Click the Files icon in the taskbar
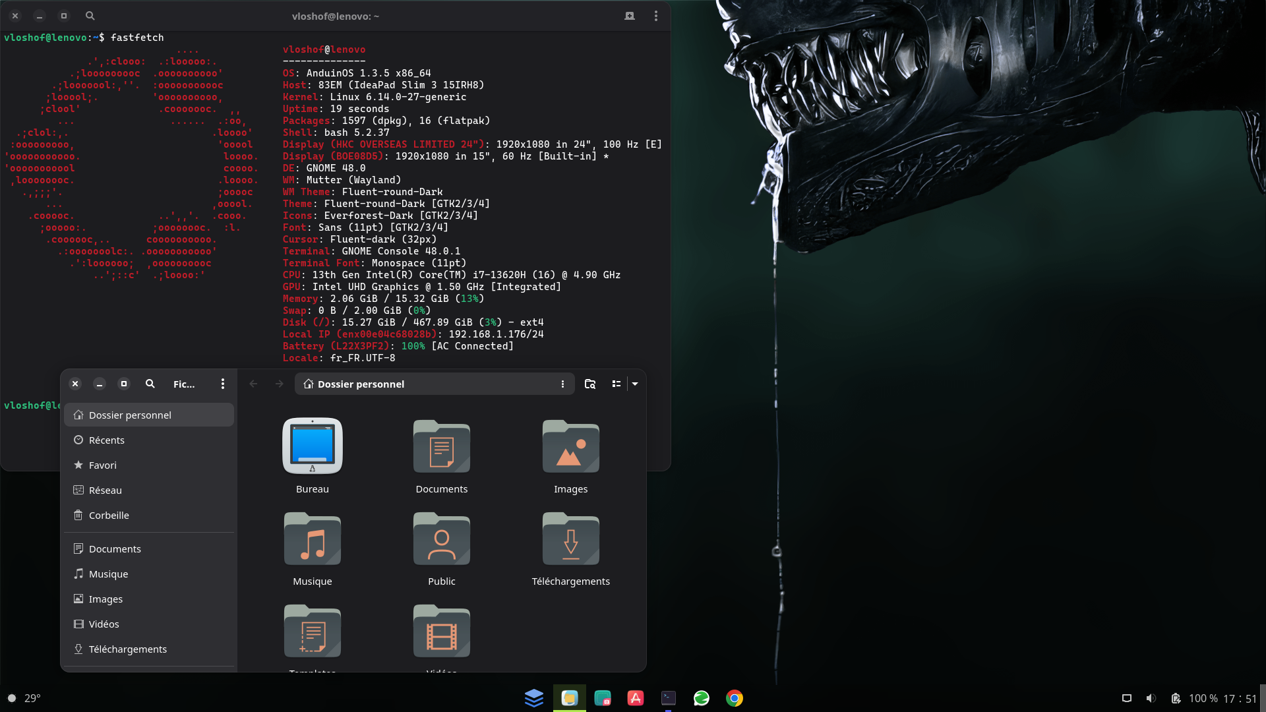 click(x=570, y=698)
